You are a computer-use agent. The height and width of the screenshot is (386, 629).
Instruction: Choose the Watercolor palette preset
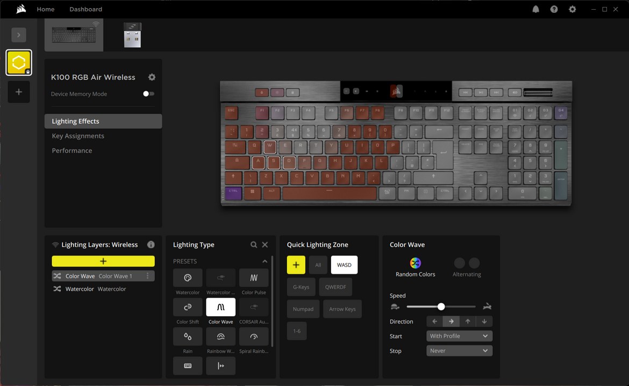point(188,277)
